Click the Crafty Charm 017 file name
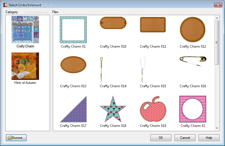This screenshot has width=225, height=146. pos(73,126)
